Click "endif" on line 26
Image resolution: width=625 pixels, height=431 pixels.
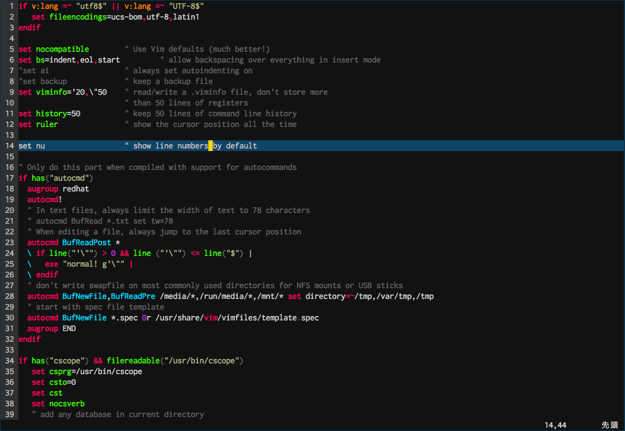47,275
